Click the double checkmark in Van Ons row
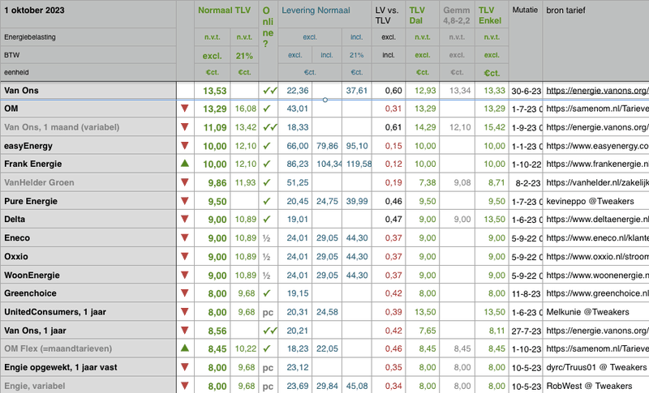Screen dimensions: 649x393 [x=270, y=91]
